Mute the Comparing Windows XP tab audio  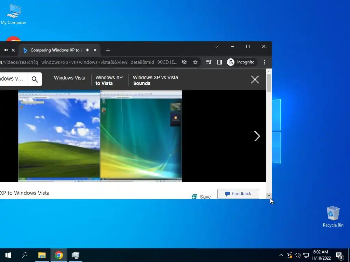coord(88,50)
